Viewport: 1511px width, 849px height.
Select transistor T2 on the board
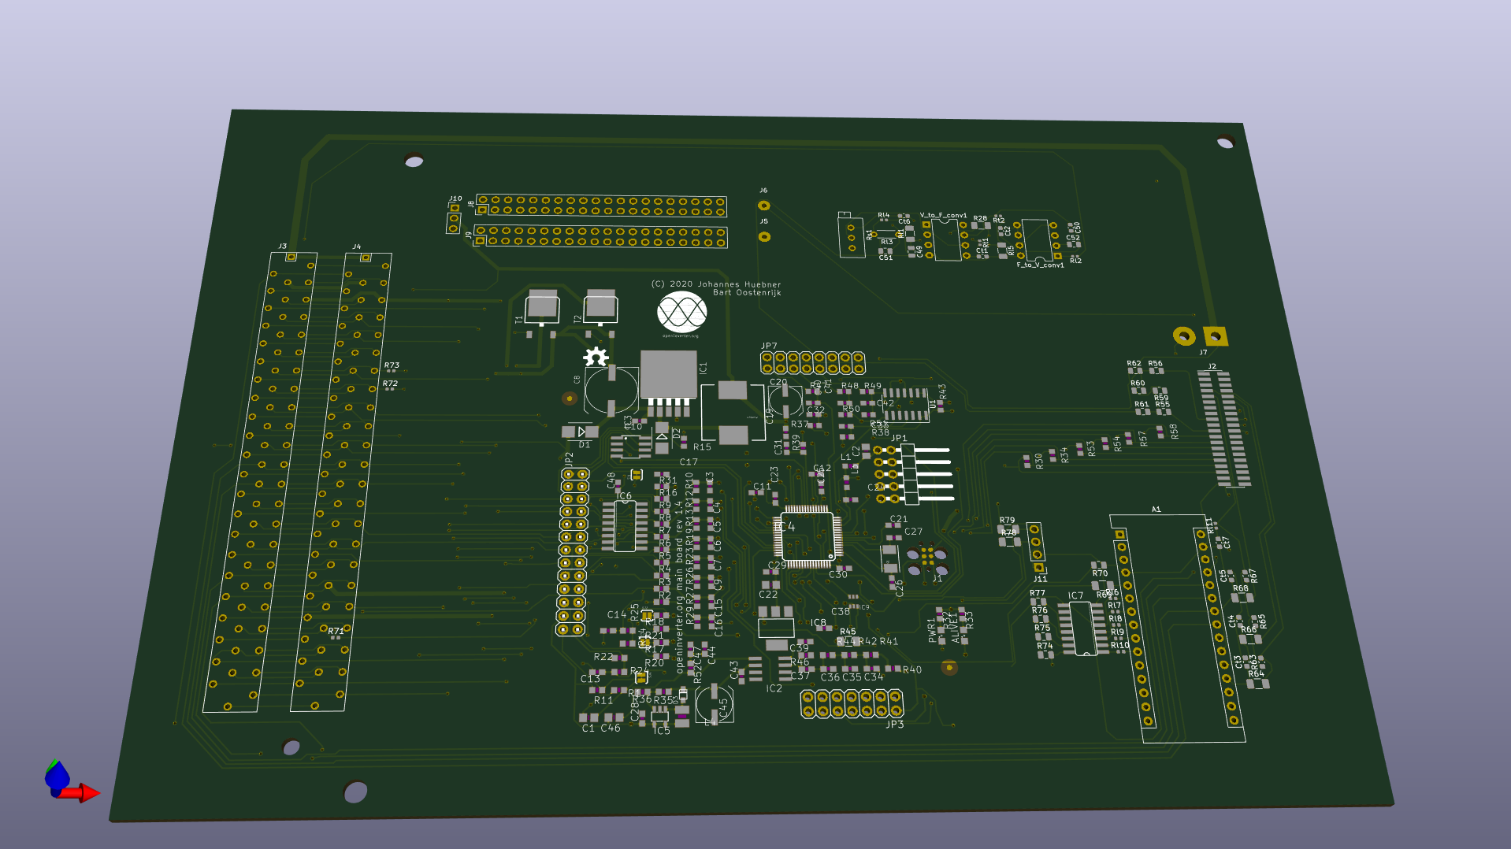pos(600,307)
